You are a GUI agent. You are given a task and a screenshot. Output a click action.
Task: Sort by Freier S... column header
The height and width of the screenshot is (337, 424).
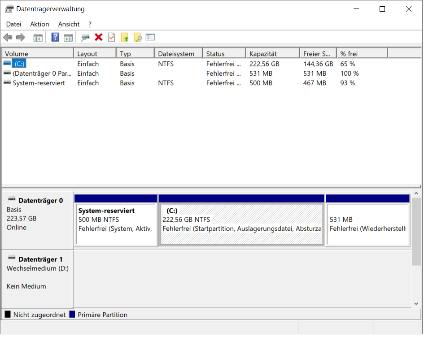click(318, 53)
